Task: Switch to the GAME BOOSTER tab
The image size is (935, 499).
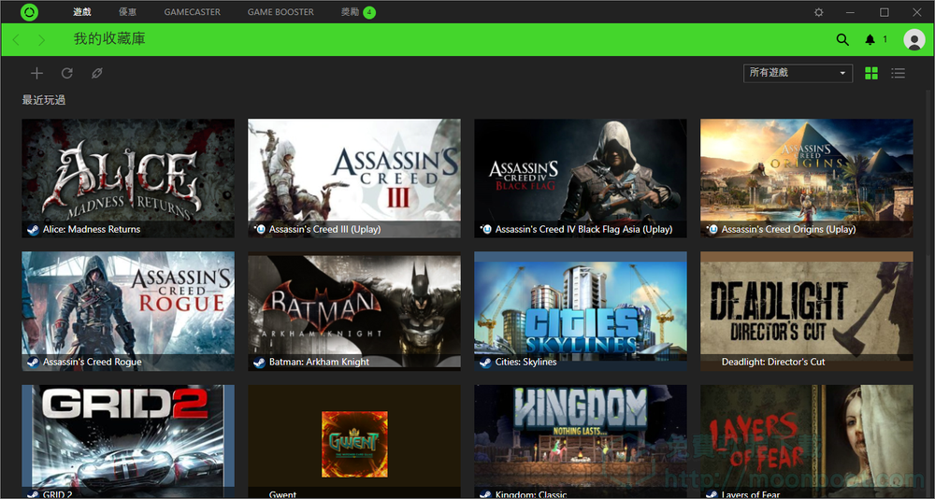Action: (280, 12)
